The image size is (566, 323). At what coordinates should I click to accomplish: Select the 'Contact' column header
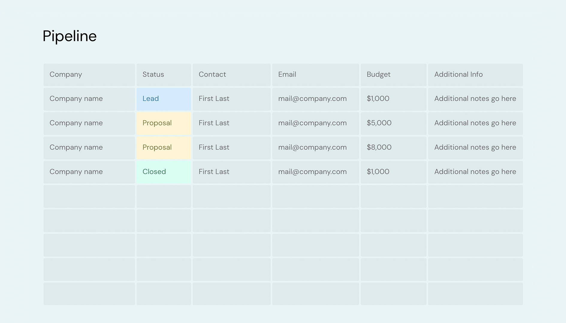click(212, 74)
